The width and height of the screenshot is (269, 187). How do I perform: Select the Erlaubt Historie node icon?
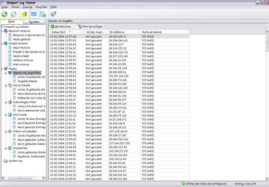point(6,44)
